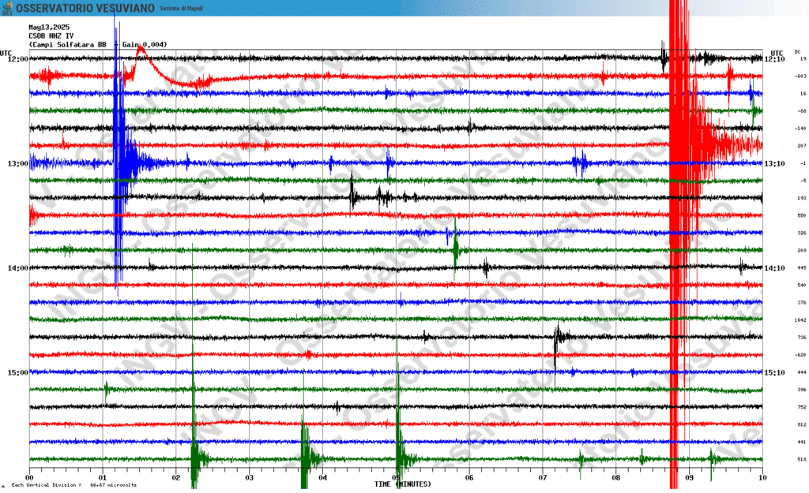
Task: Click the DC value '441'
Action: (x=802, y=443)
